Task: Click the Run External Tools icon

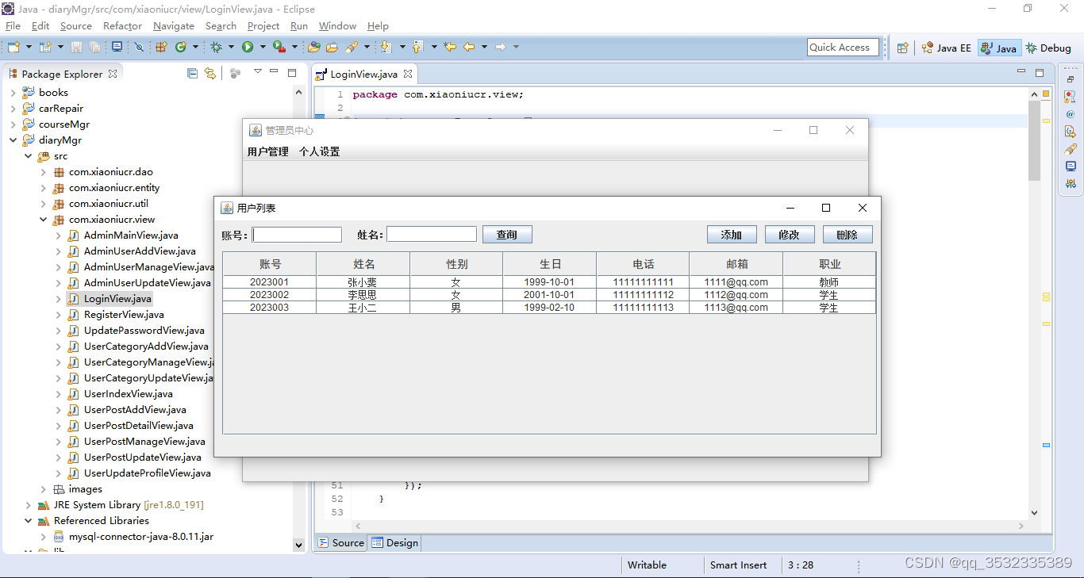Action: [x=279, y=48]
